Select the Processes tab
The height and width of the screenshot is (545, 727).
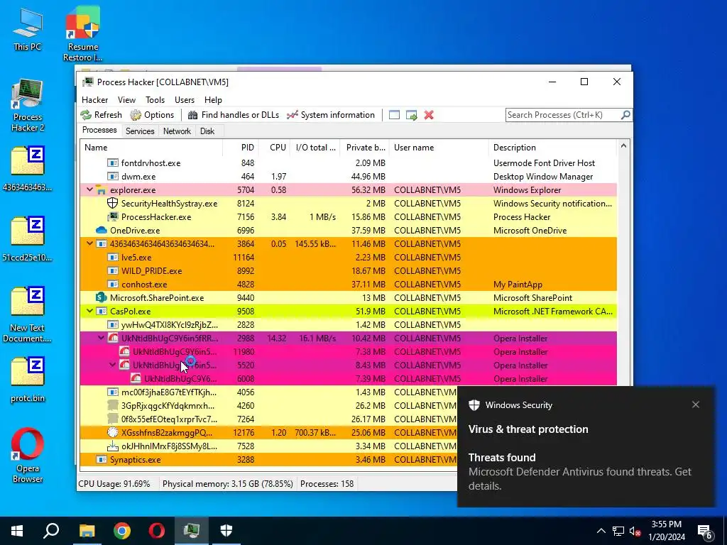tap(99, 131)
